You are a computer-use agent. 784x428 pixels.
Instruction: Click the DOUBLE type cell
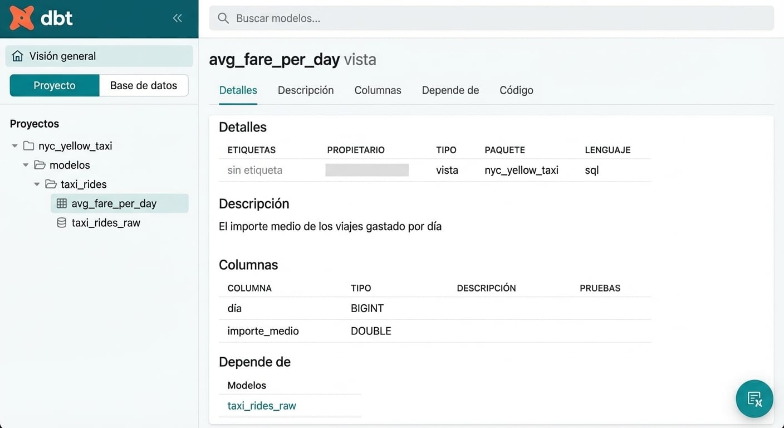(x=371, y=331)
